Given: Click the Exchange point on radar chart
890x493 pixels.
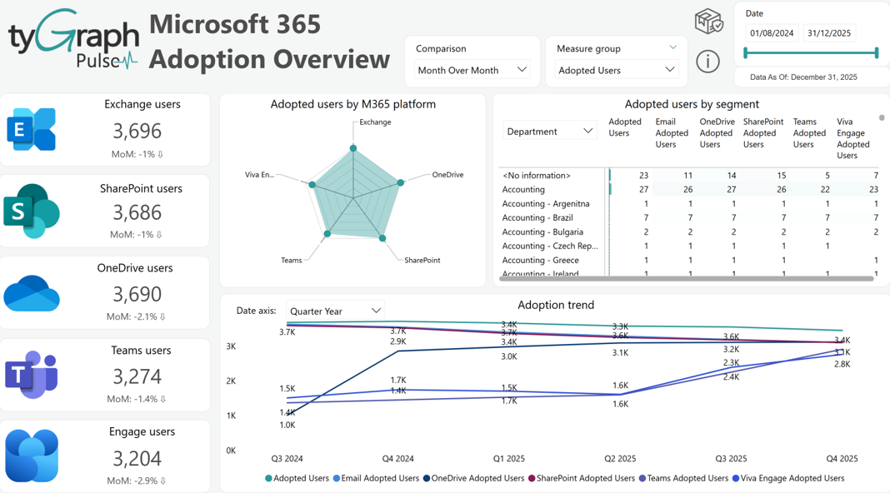Looking at the screenshot, I should click(x=353, y=148).
